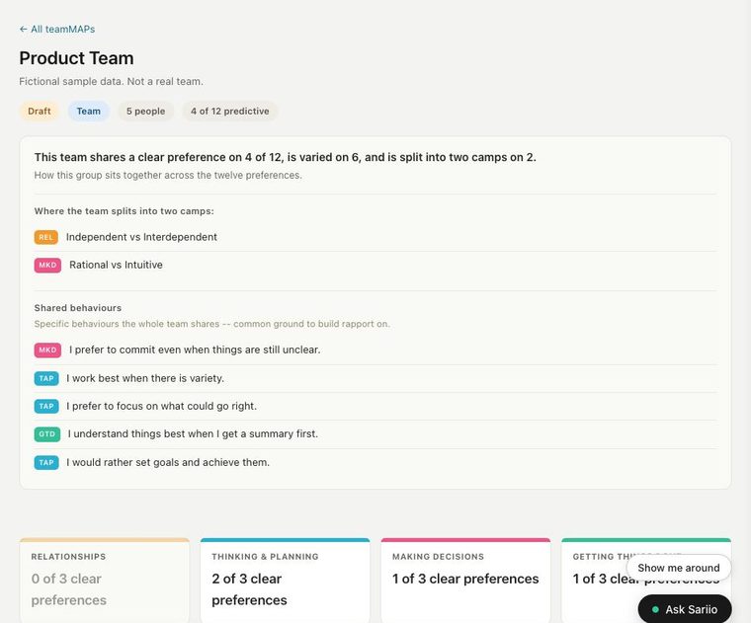
Task: Click the Product Team heading
Action: pyautogui.click(x=77, y=58)
